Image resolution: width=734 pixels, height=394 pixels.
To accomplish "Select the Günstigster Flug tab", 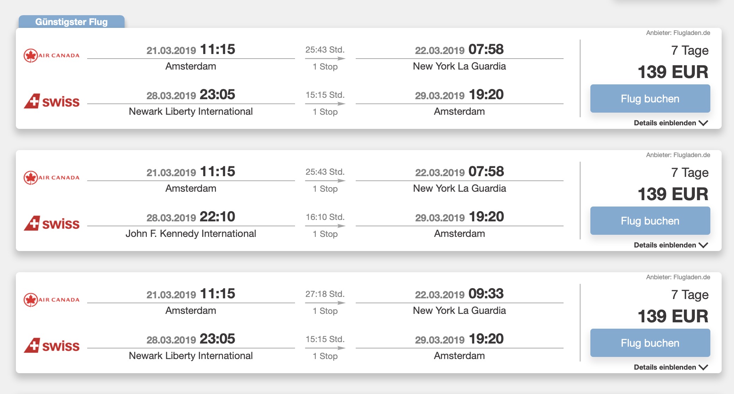I will [72, 22].
